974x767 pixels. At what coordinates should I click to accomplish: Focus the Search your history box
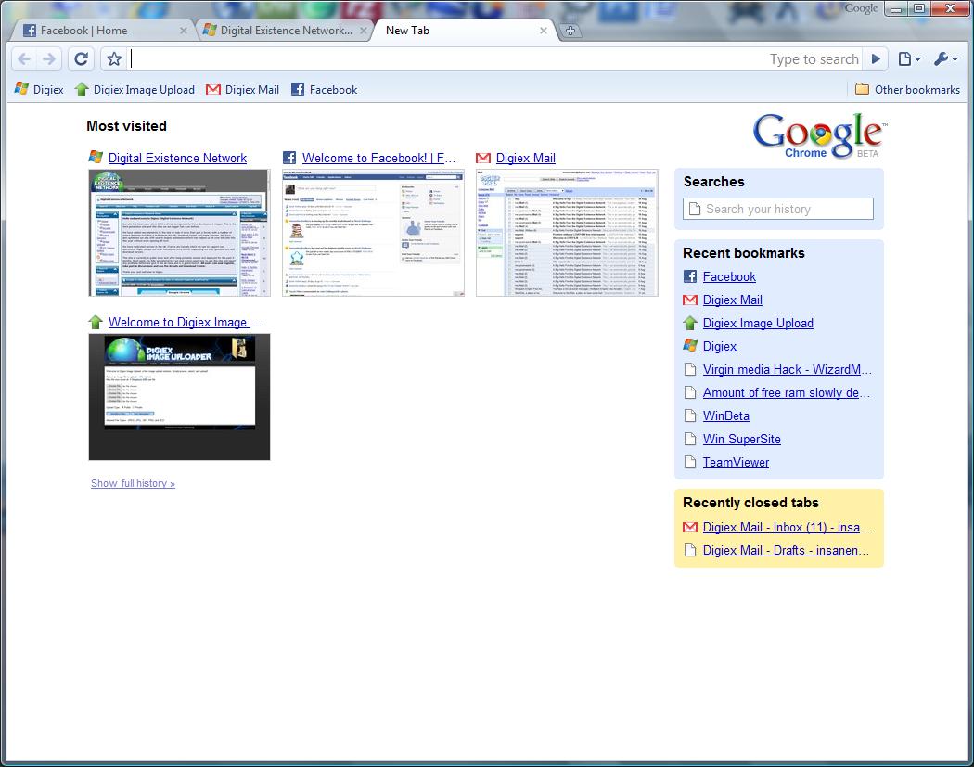777,209
